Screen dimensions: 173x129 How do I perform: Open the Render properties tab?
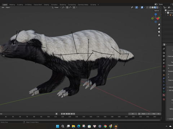[x=164, y=53]
